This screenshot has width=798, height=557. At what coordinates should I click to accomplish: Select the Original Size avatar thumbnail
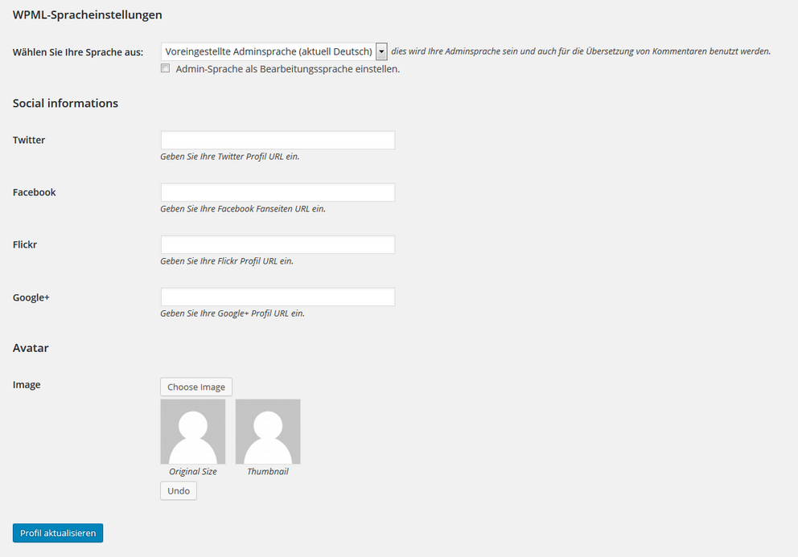[x=193, y=432]
